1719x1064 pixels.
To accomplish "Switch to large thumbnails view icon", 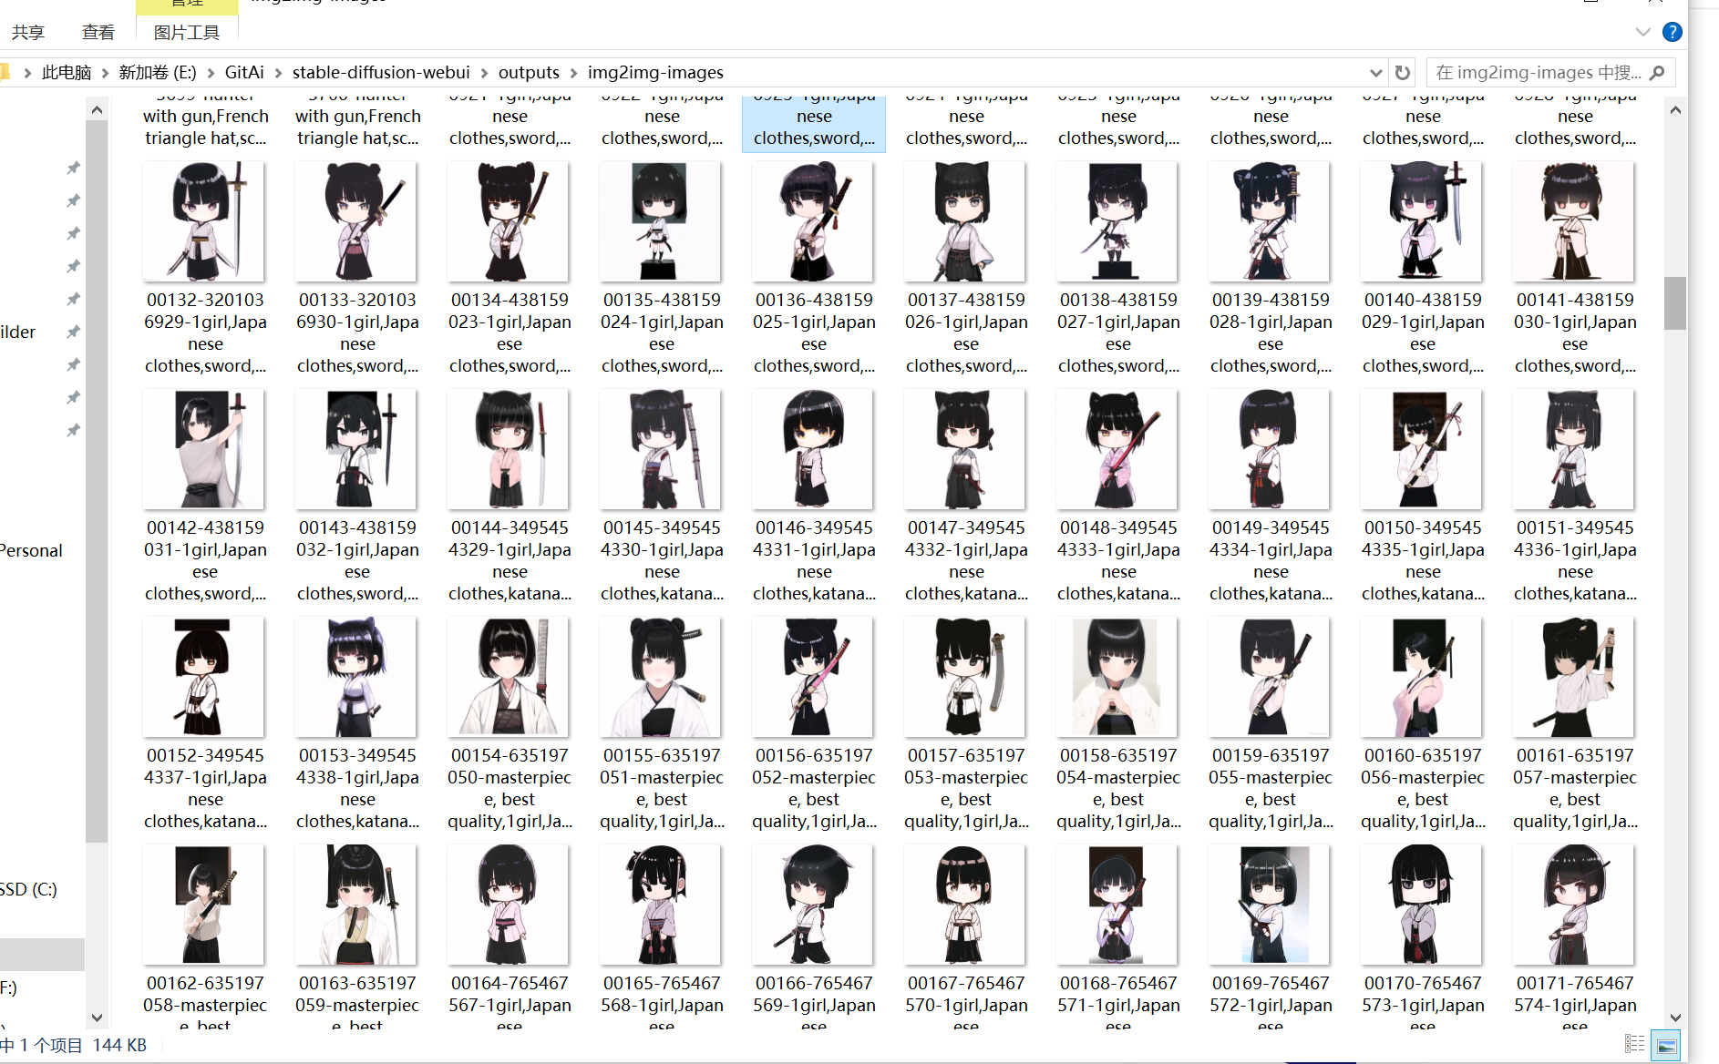I will tap(1666, 1044).
